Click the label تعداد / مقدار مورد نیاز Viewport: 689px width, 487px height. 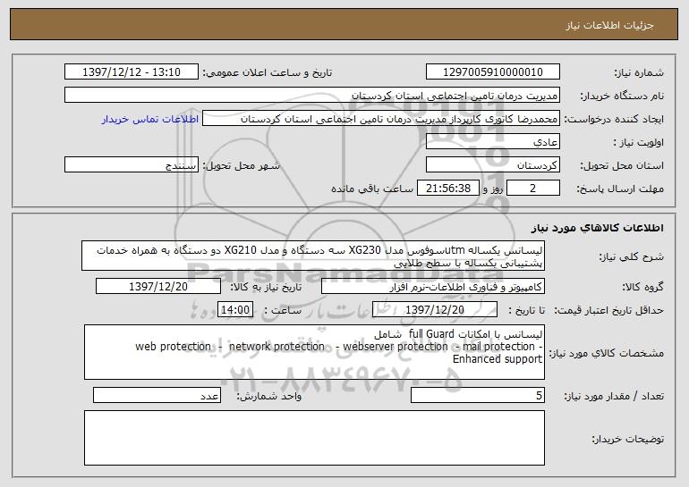pyautogui.click(x=614, y=397)
